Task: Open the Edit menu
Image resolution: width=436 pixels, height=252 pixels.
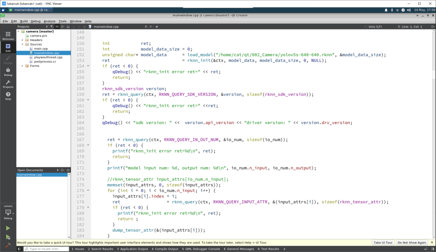Action: tap(14, 21)
